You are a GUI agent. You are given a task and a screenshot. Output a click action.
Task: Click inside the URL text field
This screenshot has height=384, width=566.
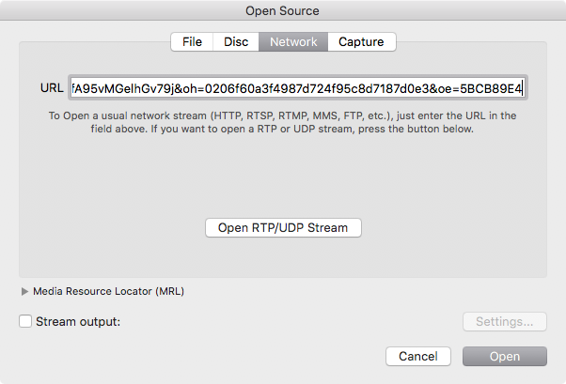tap(298, 87)
